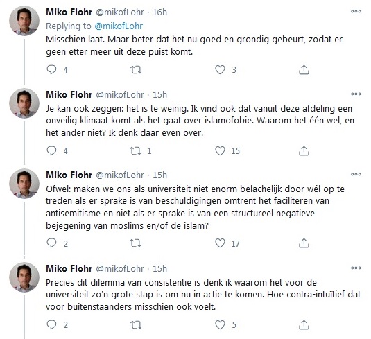Reply to the 'Misschien laat' tweet
371x339 pixels.
pyautogui.click(x=51, y=69)
